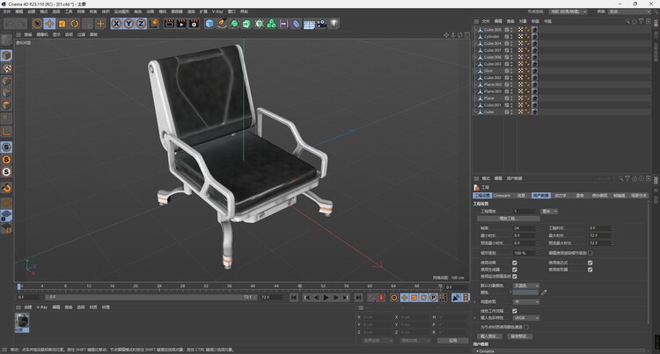Click the default object color swatch

tap(525, 293)
